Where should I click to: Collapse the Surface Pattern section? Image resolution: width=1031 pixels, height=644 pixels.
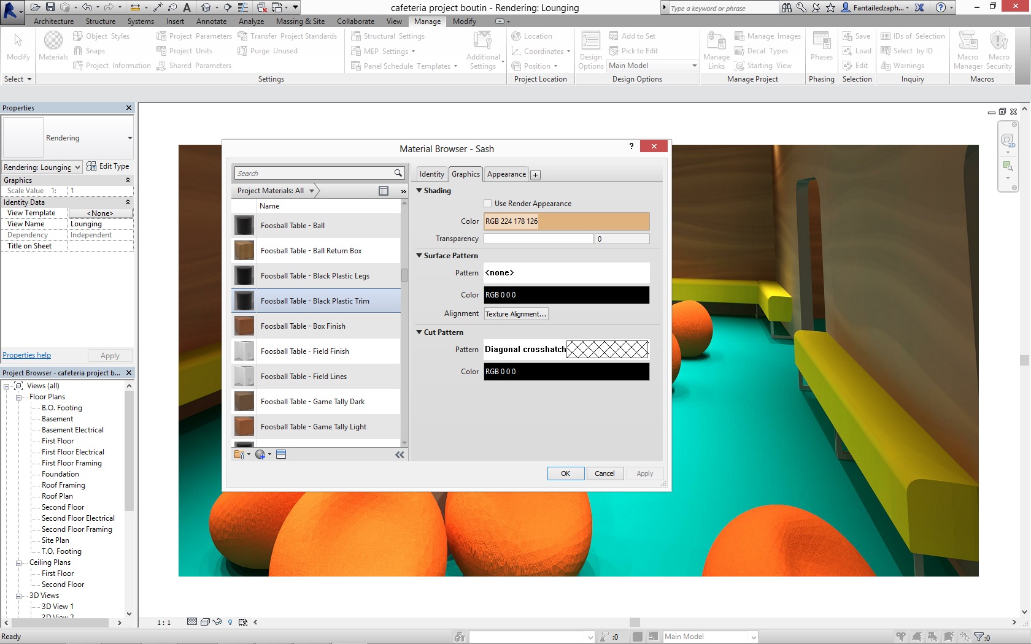click(419, 256)
